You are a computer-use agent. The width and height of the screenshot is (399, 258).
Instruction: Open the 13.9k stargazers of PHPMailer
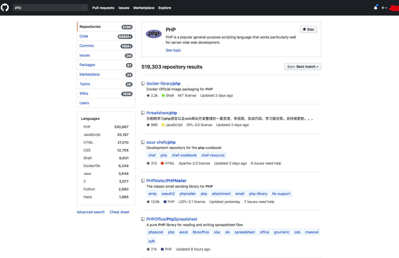pyautogui.click(x=153, y=202)
